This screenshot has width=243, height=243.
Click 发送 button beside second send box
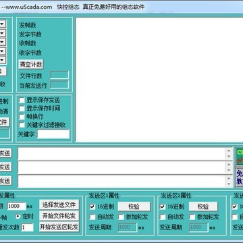click(x=5, y=167)
